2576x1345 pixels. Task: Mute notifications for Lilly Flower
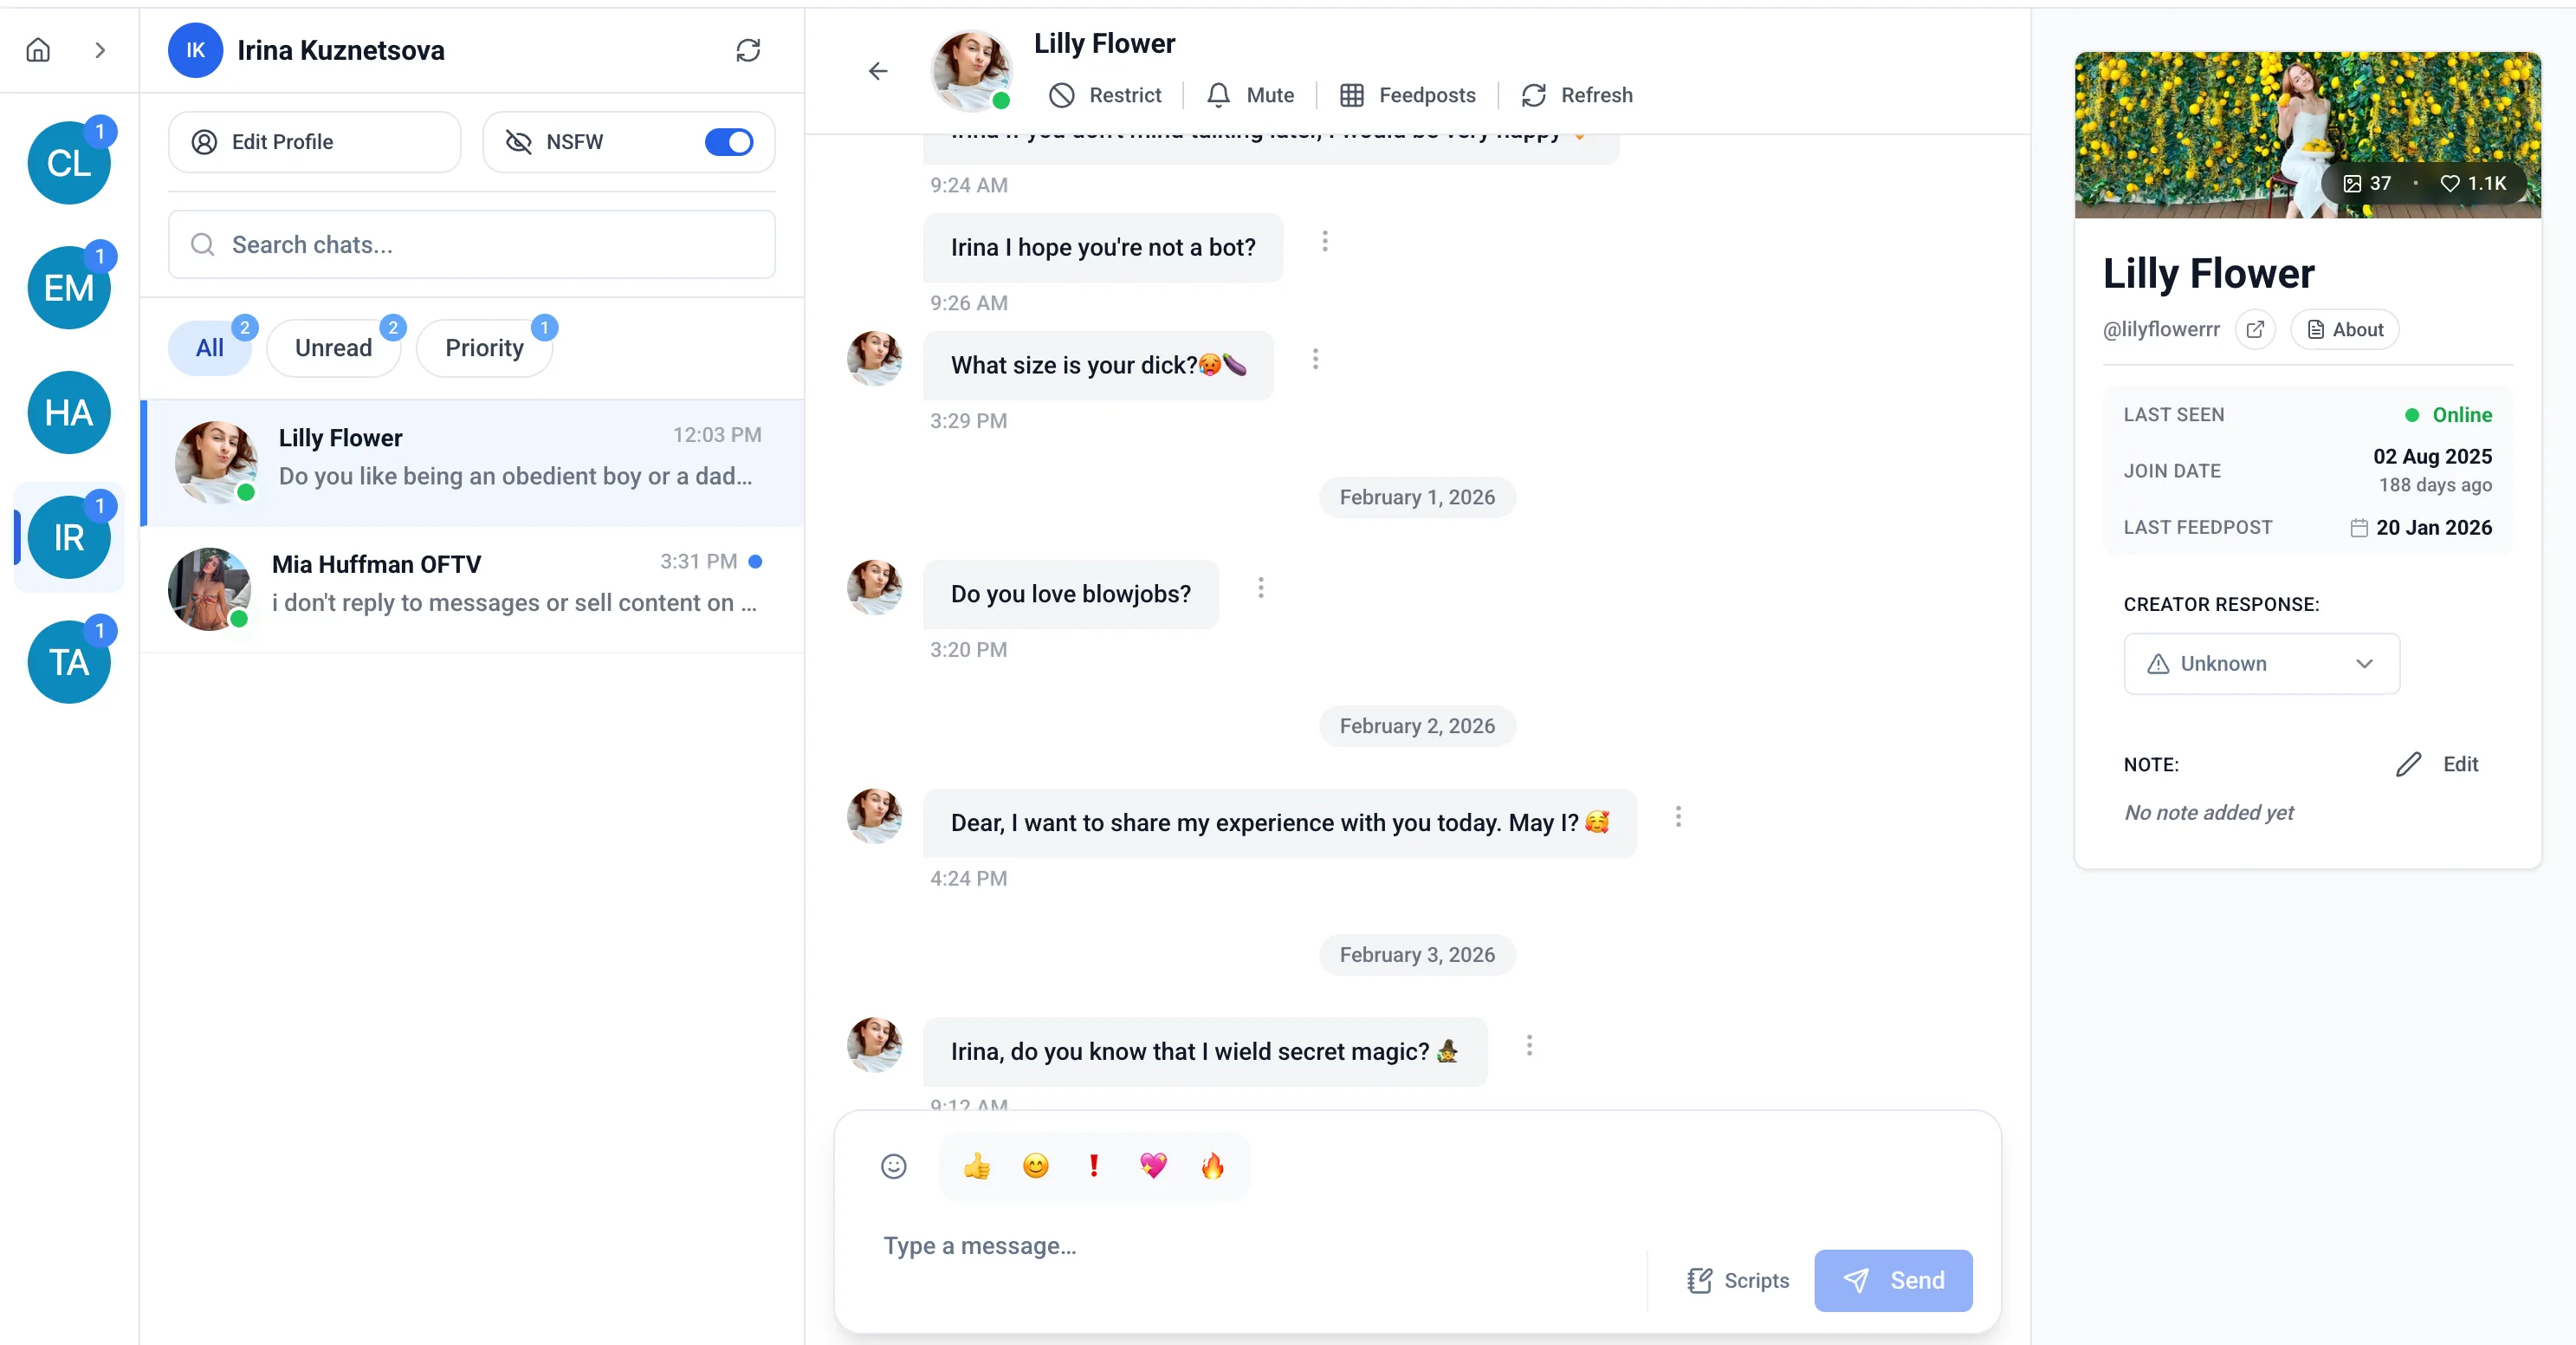pos(1249,95)
